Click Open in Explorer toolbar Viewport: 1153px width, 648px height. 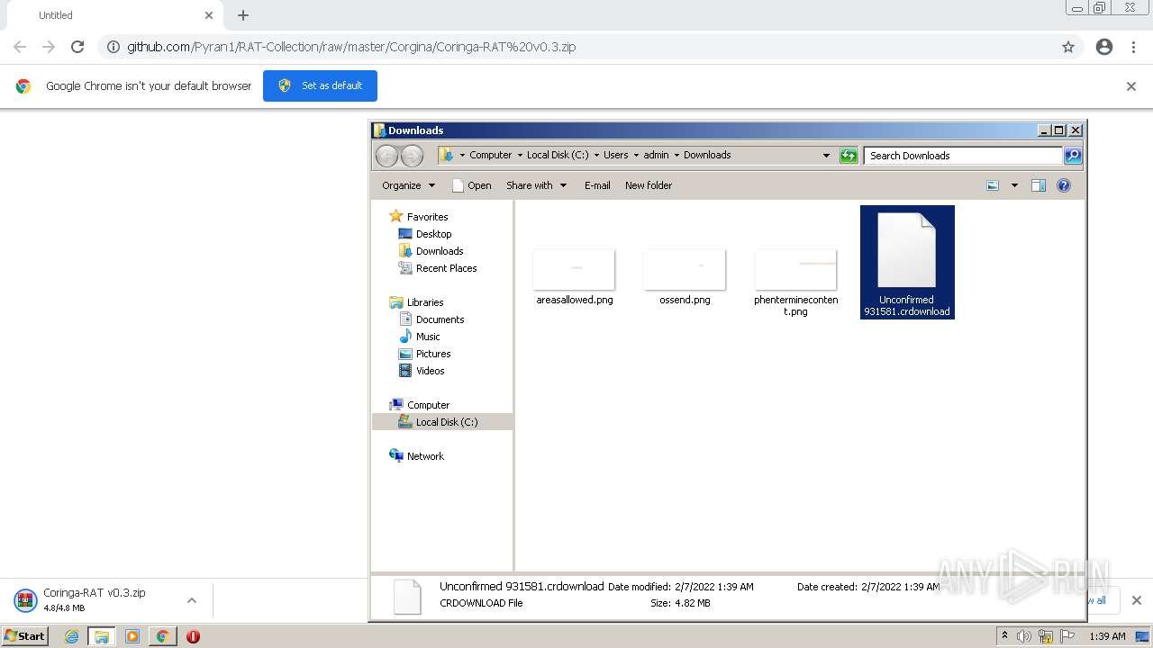pos(471,185)
